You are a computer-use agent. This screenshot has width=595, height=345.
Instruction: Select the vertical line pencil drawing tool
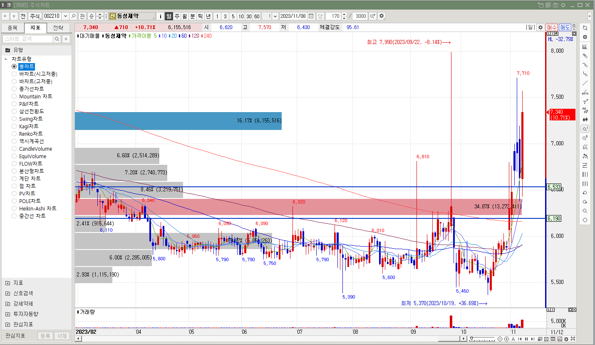(x=585, y=74)
